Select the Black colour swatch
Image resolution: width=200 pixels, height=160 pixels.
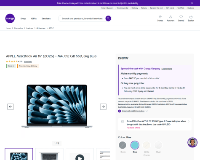pos(123,145)
